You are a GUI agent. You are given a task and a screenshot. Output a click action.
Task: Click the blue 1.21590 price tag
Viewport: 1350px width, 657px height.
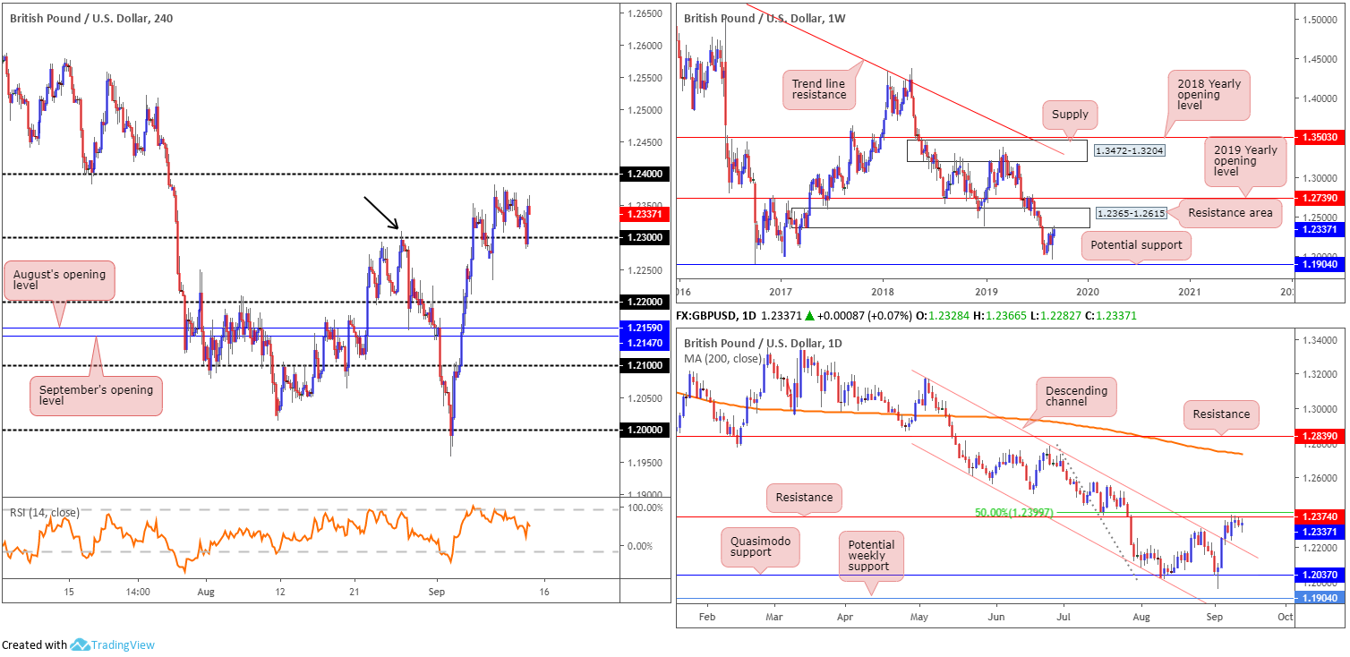click(646, 329)
